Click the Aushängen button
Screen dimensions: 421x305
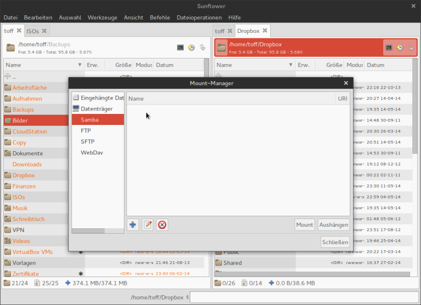[334, 225]
